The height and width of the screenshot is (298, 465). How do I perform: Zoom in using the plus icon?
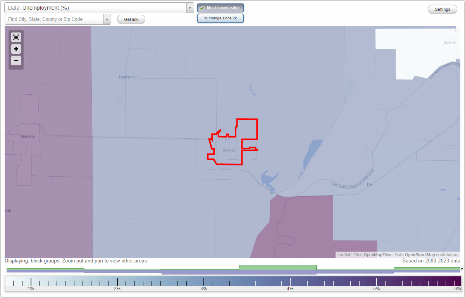[x=16, y=49]
